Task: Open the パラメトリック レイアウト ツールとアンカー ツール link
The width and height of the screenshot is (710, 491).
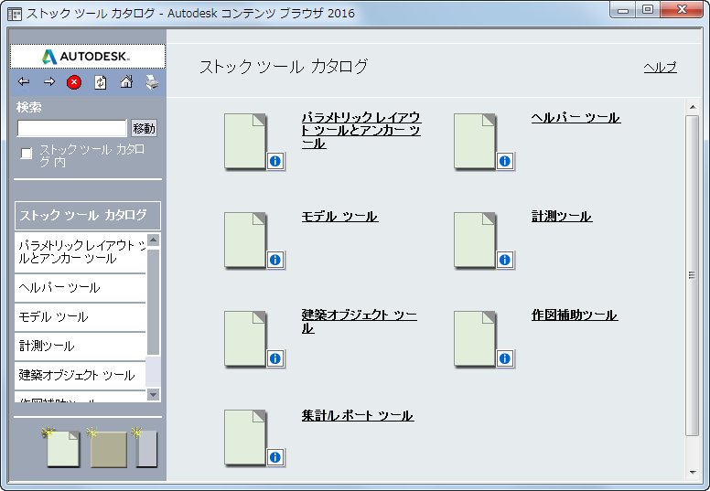Action: coord(361,131)
